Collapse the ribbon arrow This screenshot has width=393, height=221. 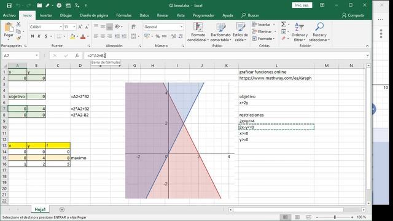tap(367, 46)
